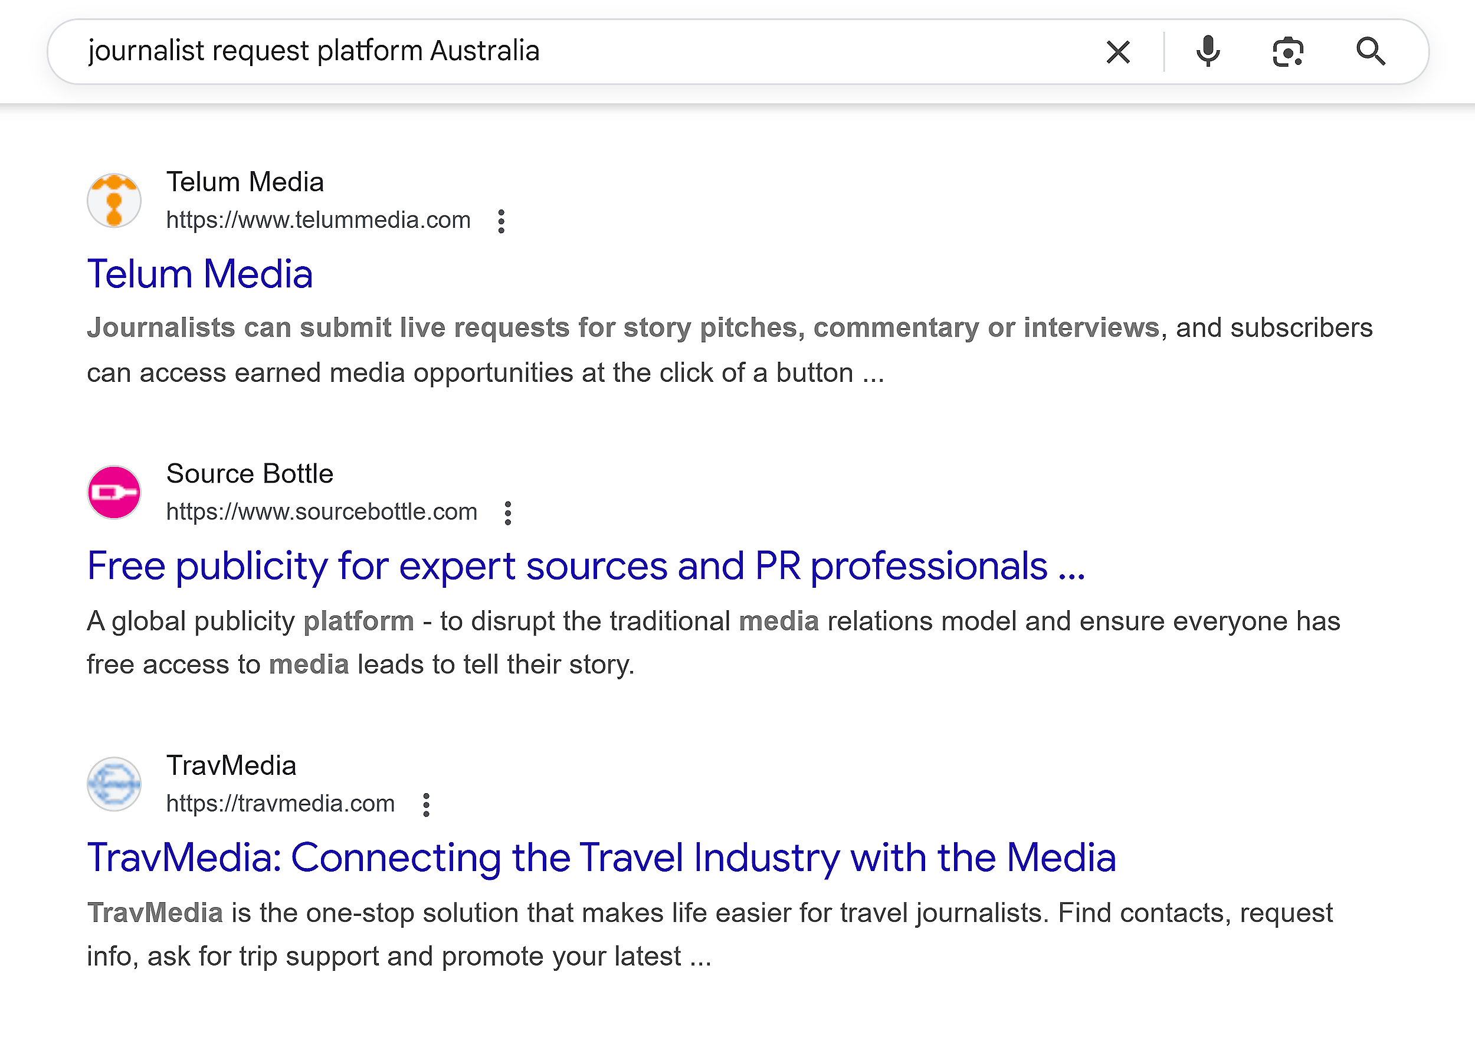Visit the sourcebottle.com URL
This screenshot has height=1041, width=1475.
point(321,512)
